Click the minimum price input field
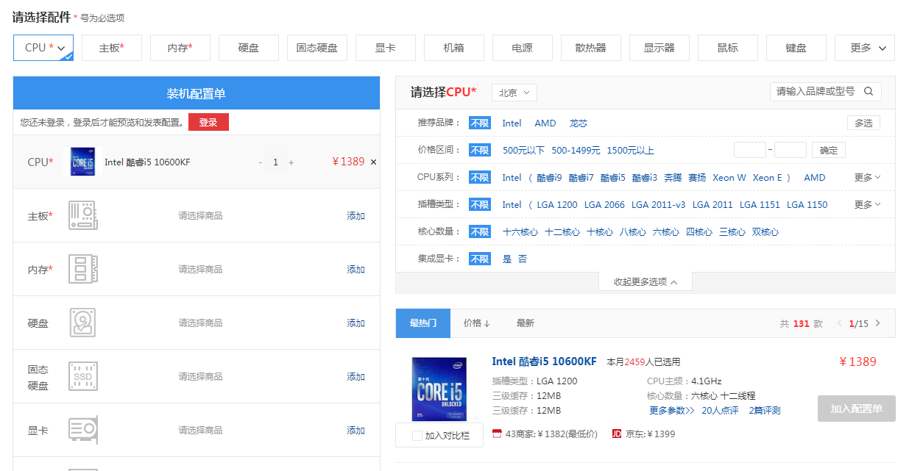909x471 pixels. click(749, 151)
